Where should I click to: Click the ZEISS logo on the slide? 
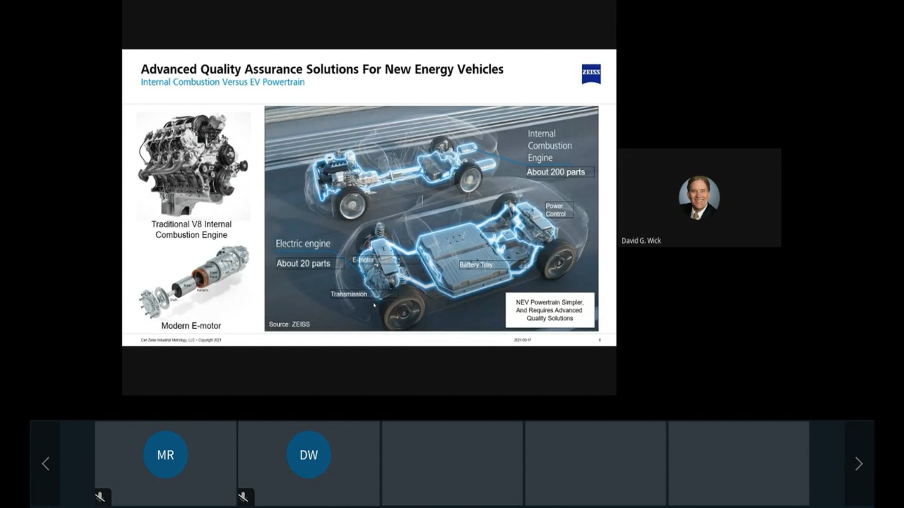(x=591, y=74)
